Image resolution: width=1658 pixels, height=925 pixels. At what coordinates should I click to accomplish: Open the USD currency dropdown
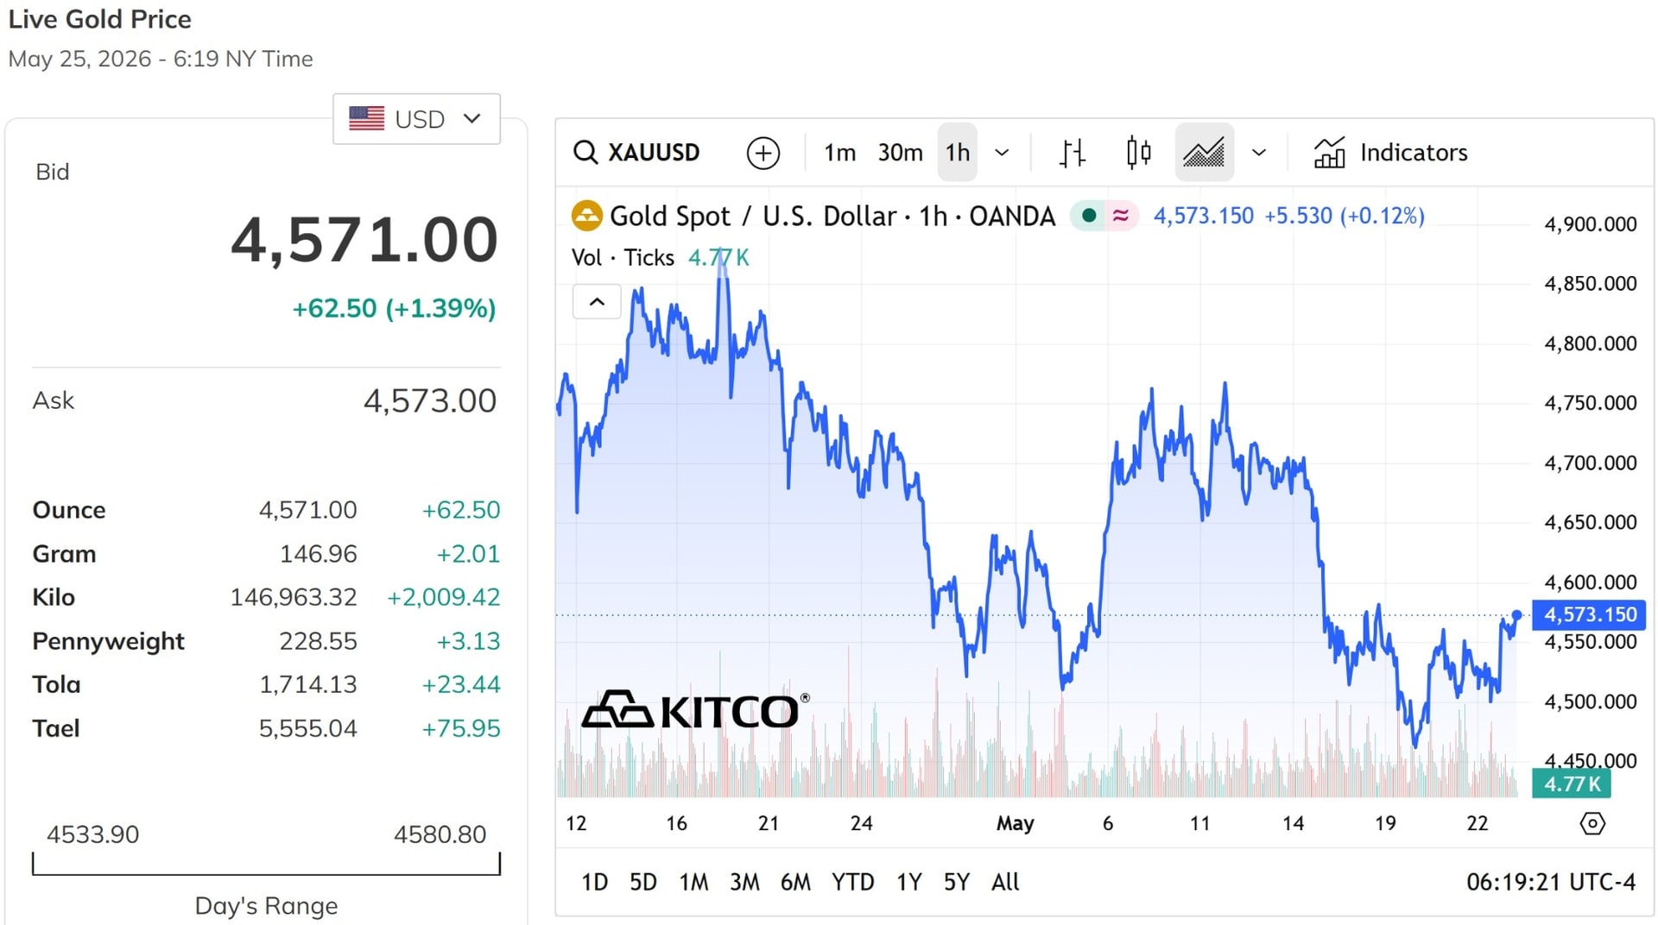416,119
